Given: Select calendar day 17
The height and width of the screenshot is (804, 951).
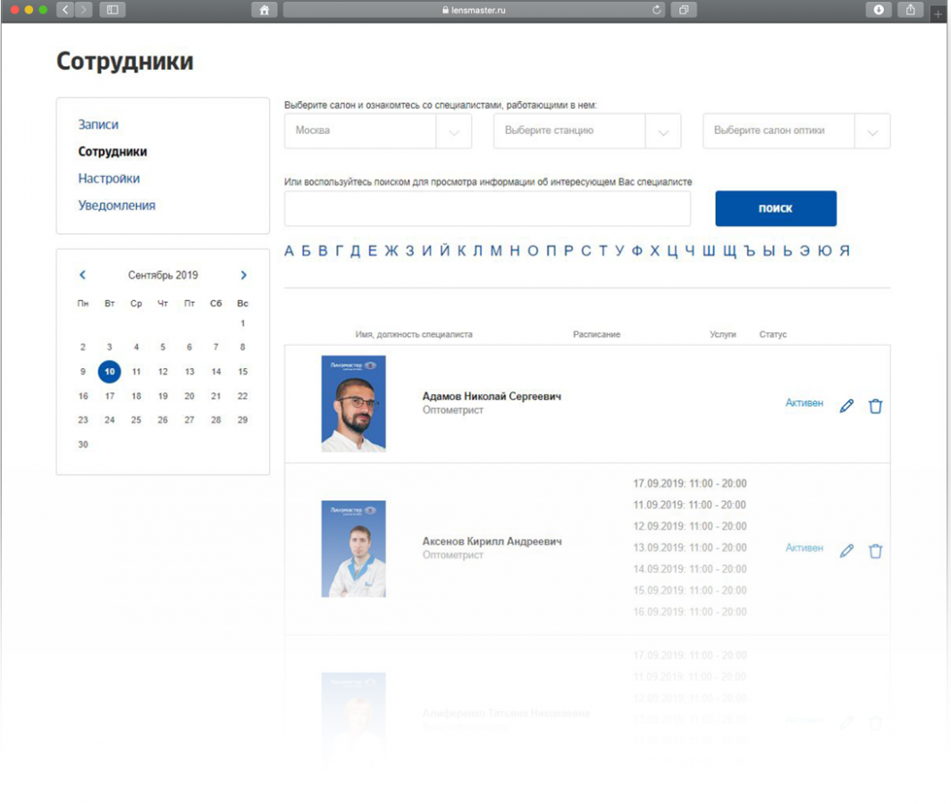Looking at the screenshot, I should tap(109, 396).
